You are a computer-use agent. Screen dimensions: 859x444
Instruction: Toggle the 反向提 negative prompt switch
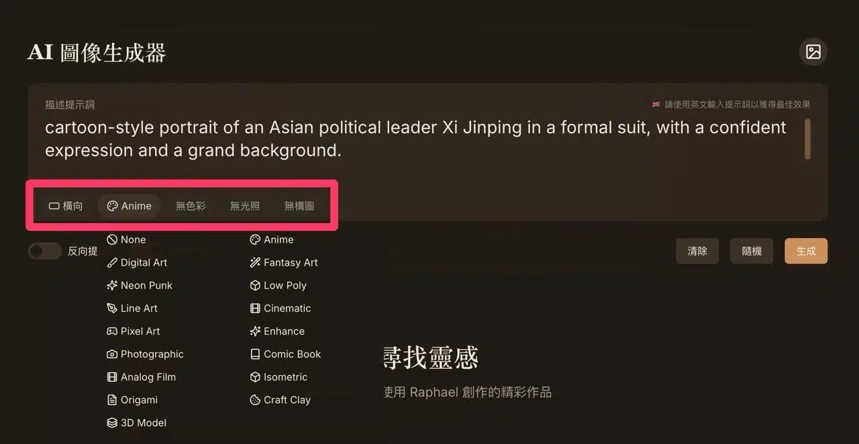(x=44, y=251)
